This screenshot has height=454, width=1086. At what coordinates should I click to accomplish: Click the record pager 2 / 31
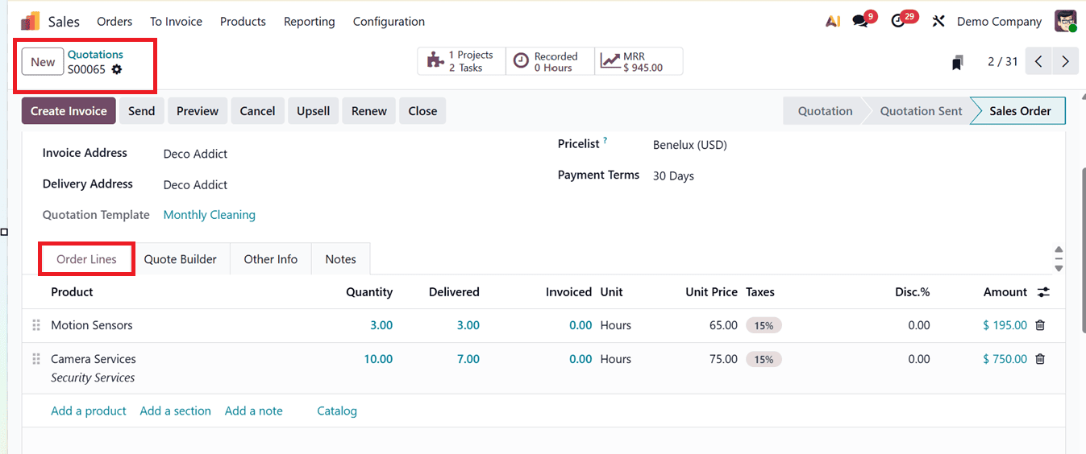click(x=1003, y=61)
